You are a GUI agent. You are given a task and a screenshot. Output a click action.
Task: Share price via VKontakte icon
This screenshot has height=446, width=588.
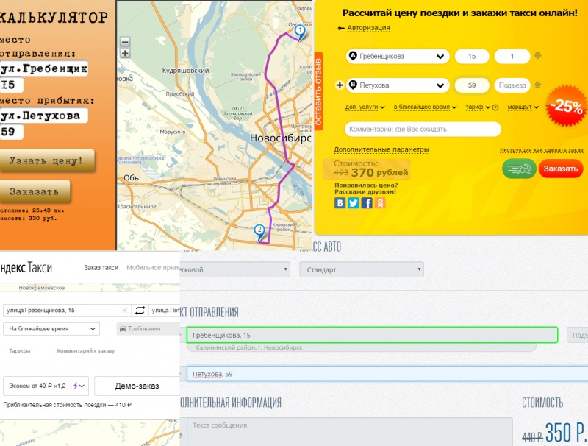click(x=340, y=202)
